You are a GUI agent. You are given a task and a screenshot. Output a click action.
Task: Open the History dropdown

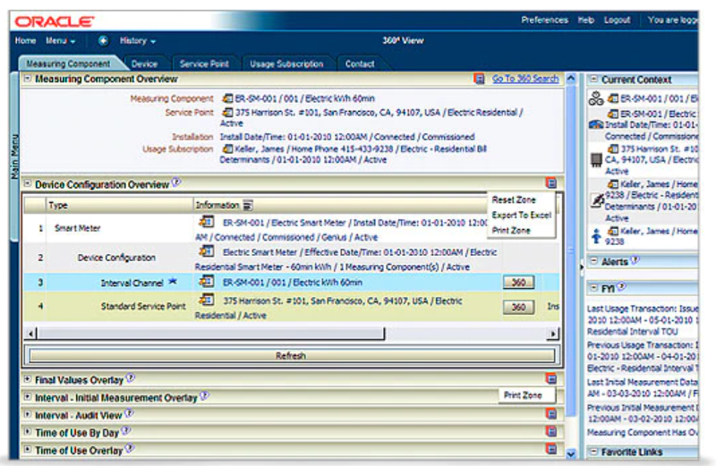click(137, 40)
